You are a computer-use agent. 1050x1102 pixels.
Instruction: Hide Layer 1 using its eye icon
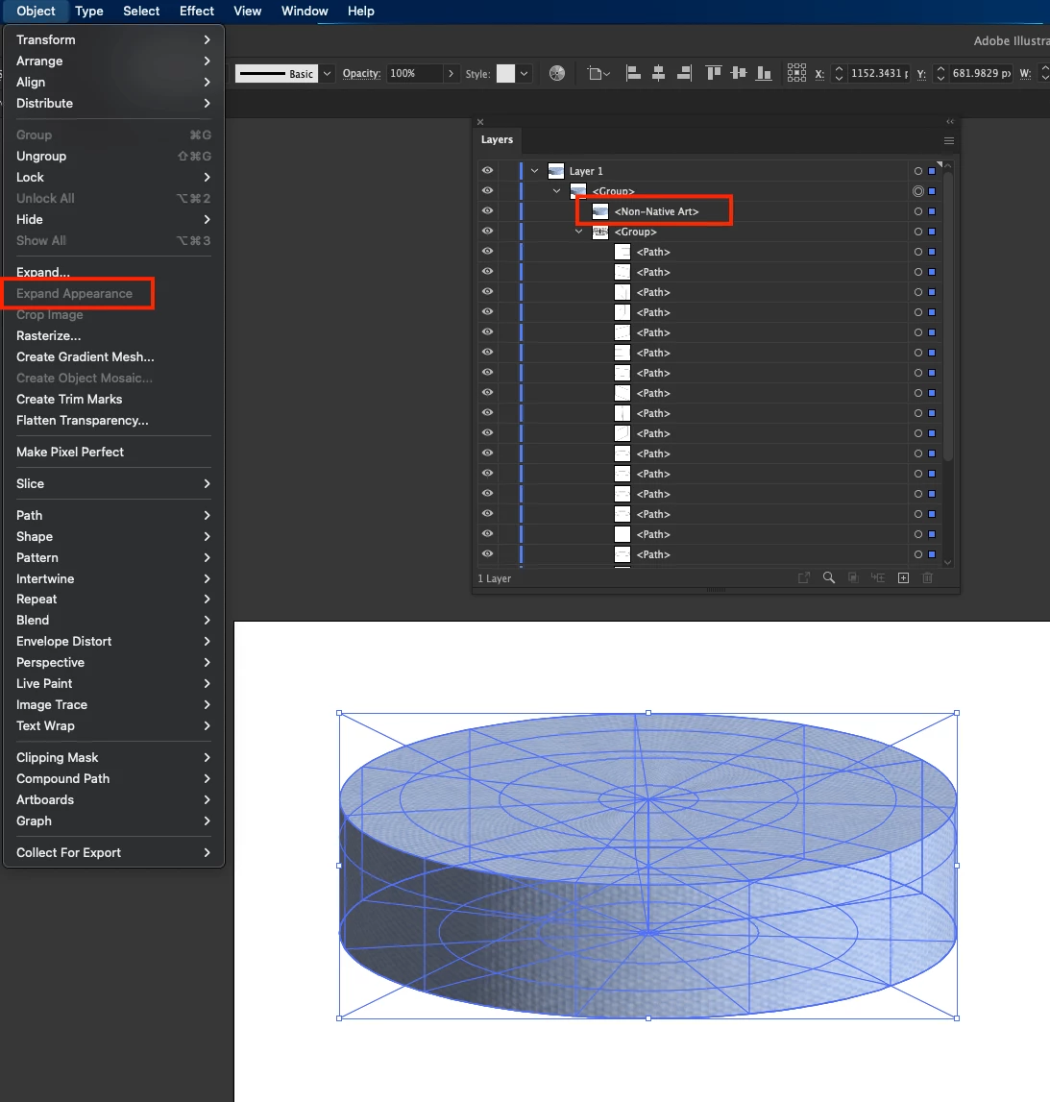click(x=487, y=171)
